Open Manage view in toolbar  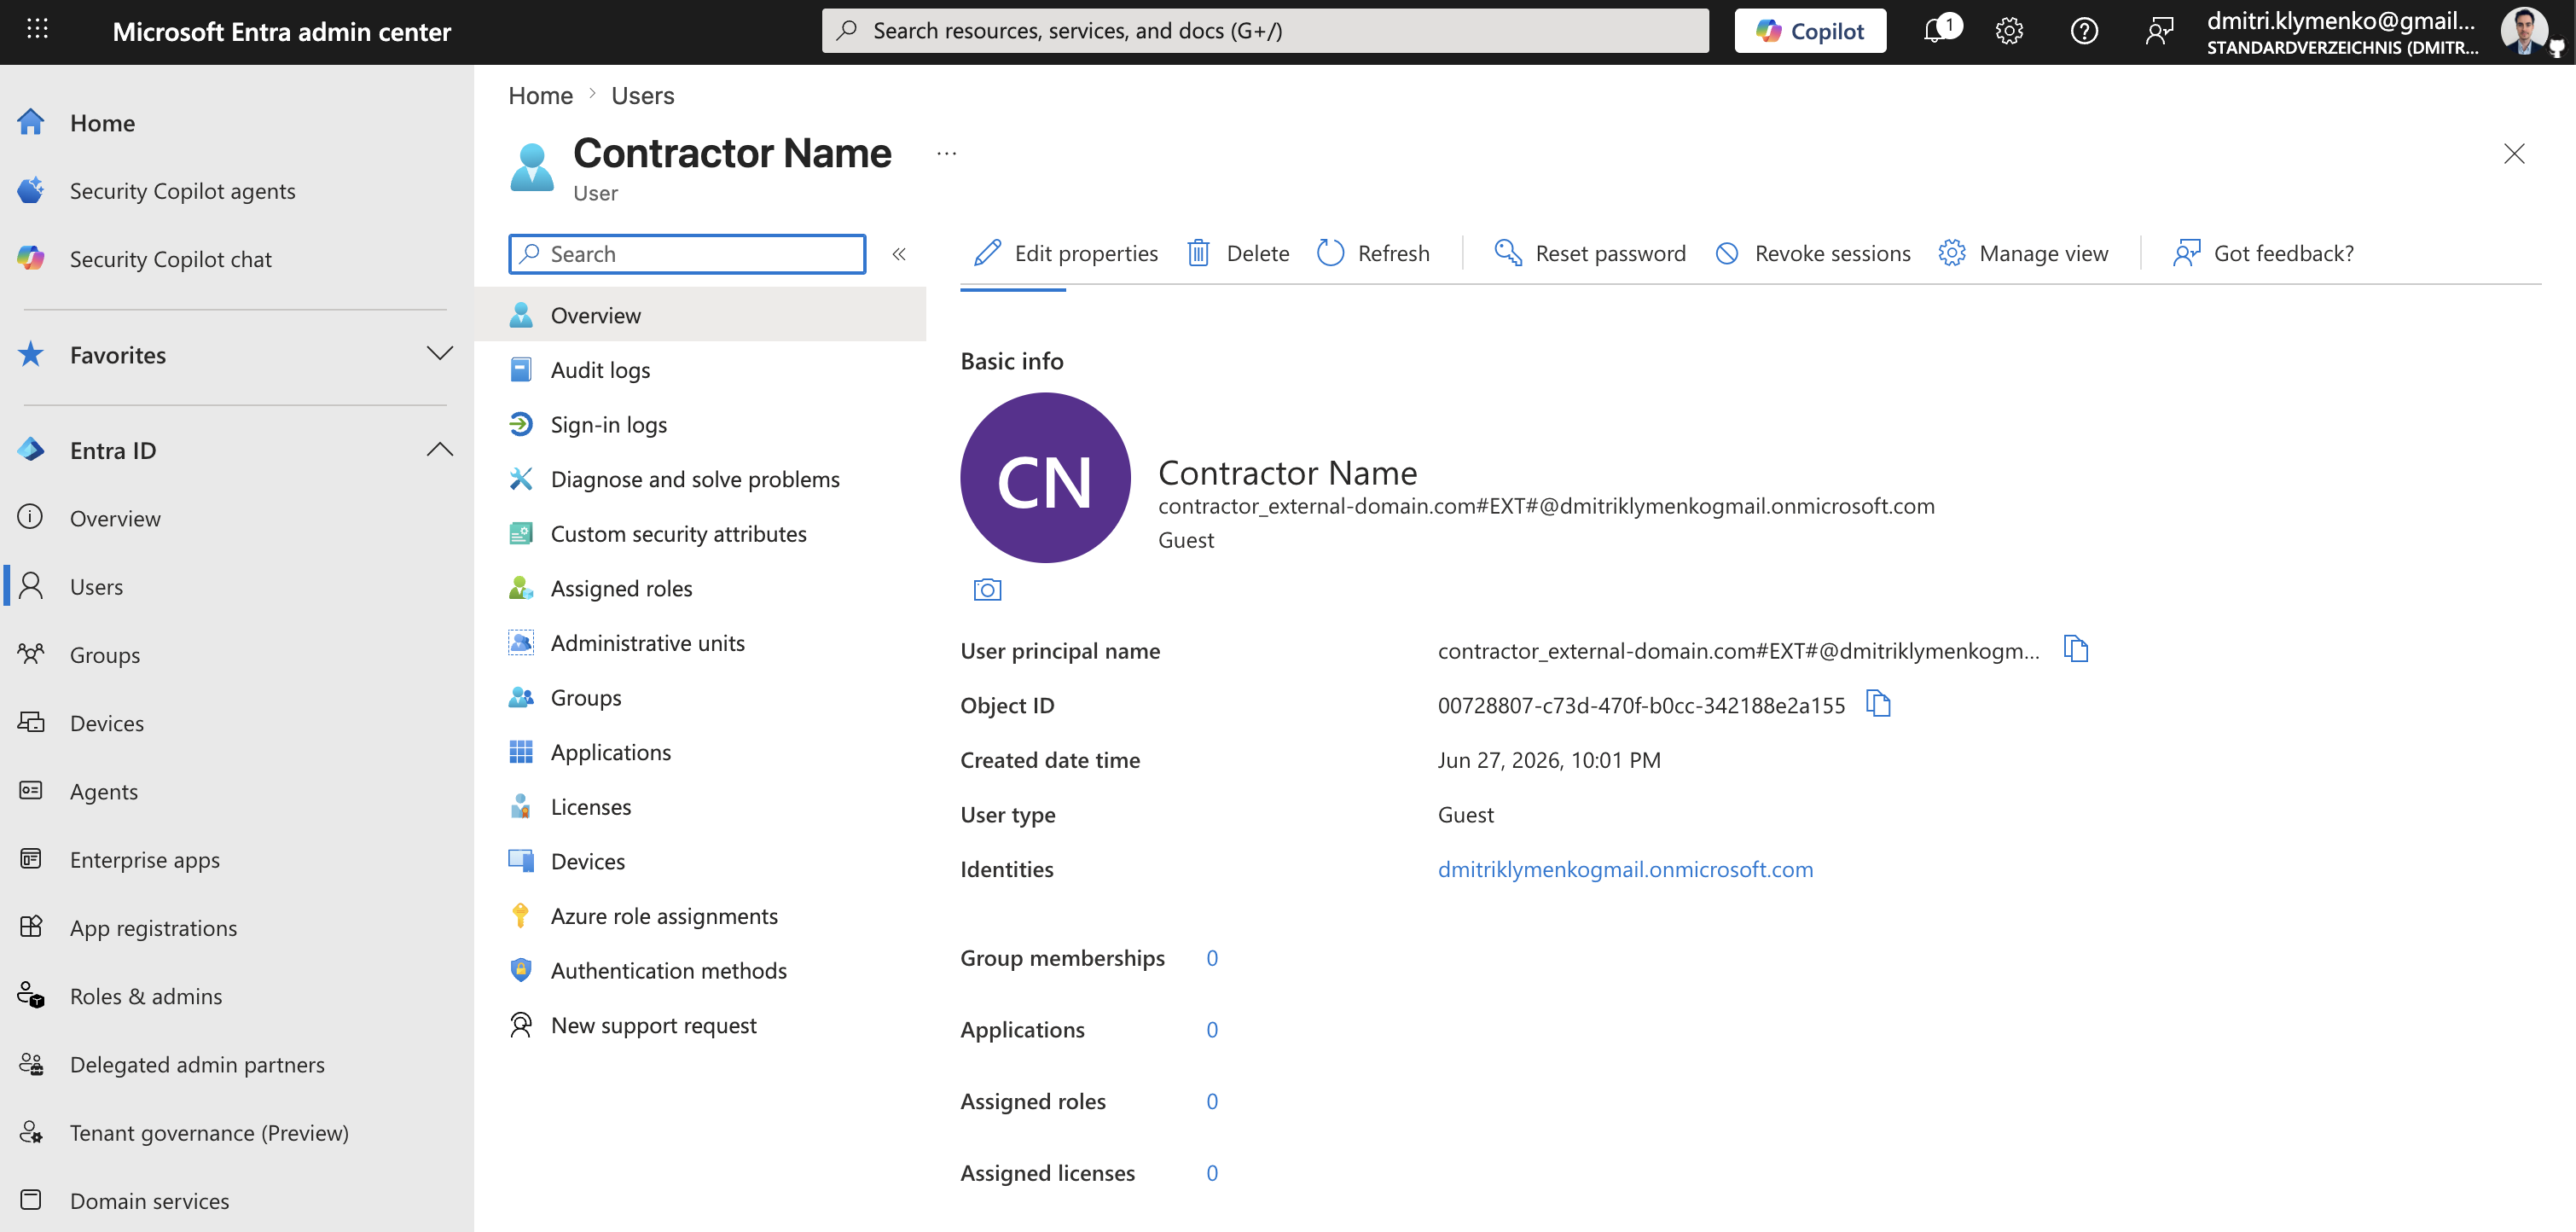point(2024,254)
